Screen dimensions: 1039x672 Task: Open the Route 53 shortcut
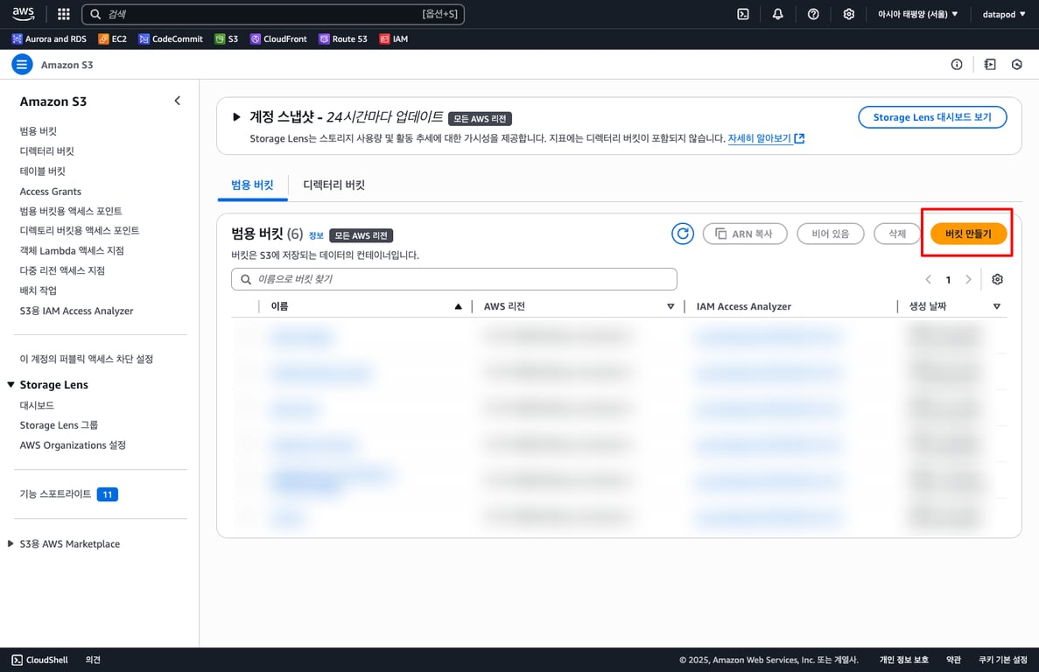pyautogui.click(x=342, y=39)
